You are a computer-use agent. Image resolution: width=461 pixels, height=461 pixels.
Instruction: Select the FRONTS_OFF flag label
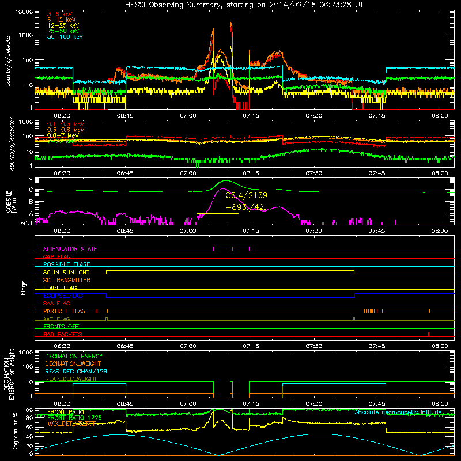point(61,327)
